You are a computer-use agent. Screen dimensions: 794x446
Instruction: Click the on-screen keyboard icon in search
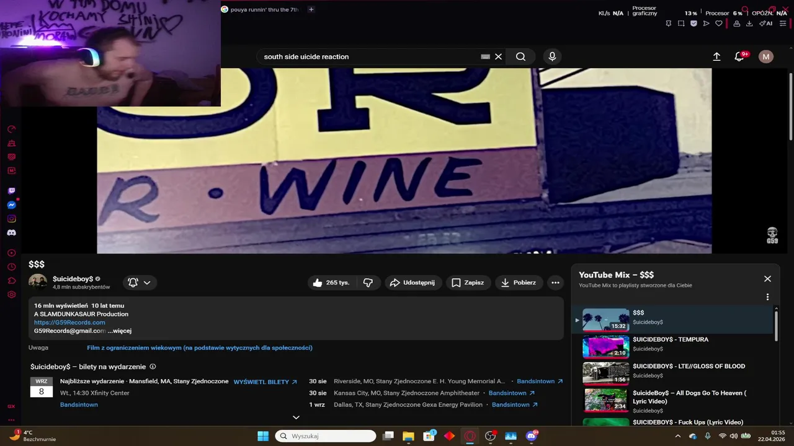pos(486,56)
